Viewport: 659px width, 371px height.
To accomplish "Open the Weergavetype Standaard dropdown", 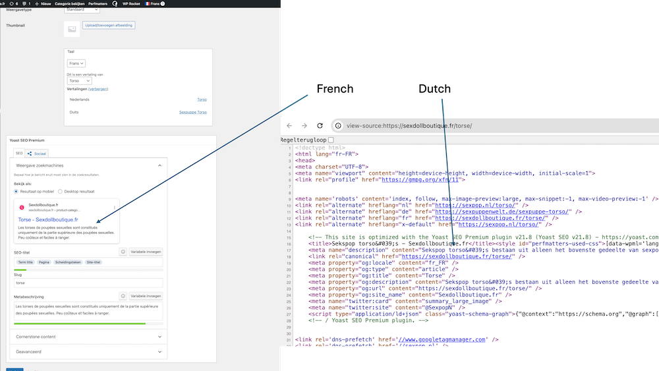I will pyautogui.click(x=82, y=10).
